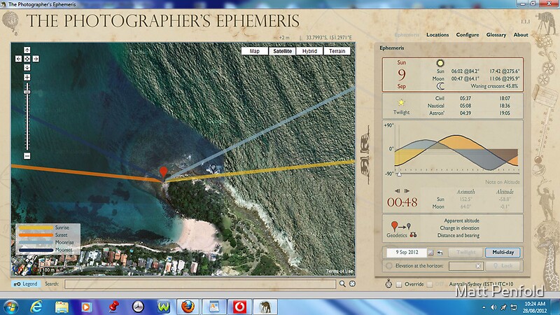Toggle the DST checkbox
The image size is (560, 315).
430,284
